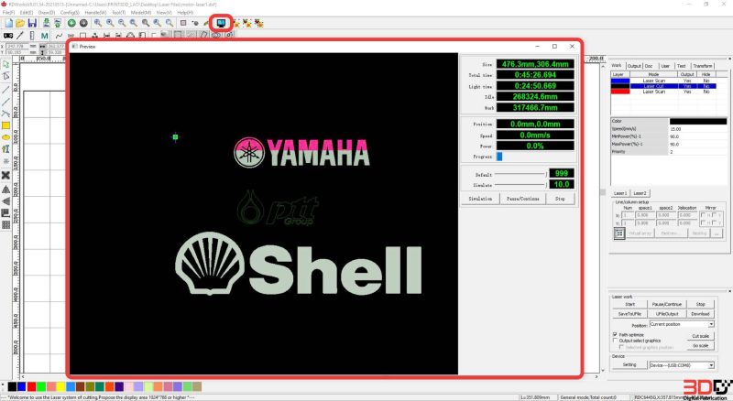
Task: Click the MaxPower value 90.0 field
Action: [x=698, y=145]
